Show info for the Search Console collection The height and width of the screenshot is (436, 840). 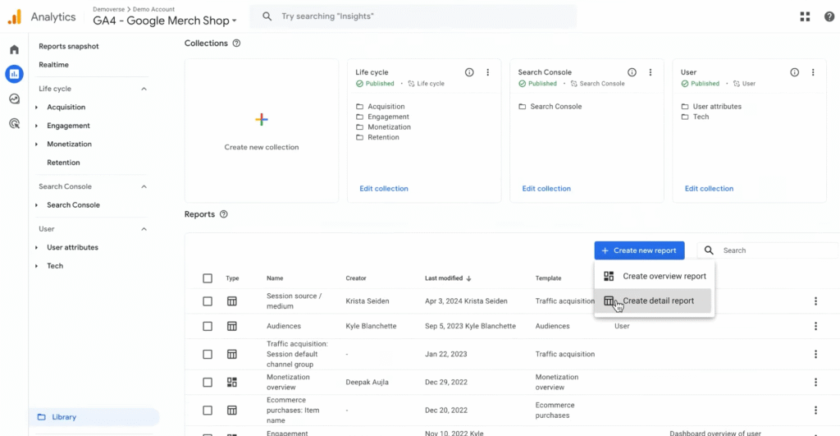(x=632, y=72)
